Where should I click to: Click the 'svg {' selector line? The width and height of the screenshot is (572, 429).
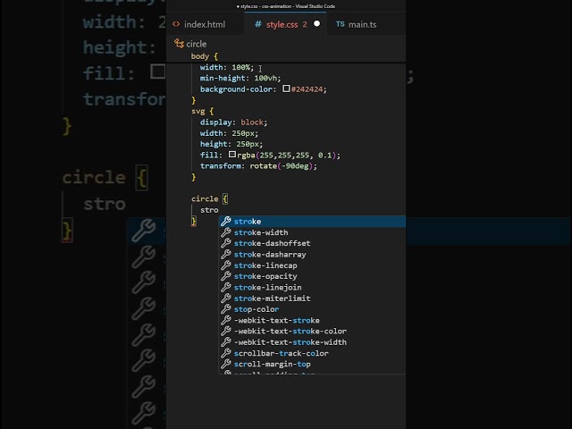202,111
